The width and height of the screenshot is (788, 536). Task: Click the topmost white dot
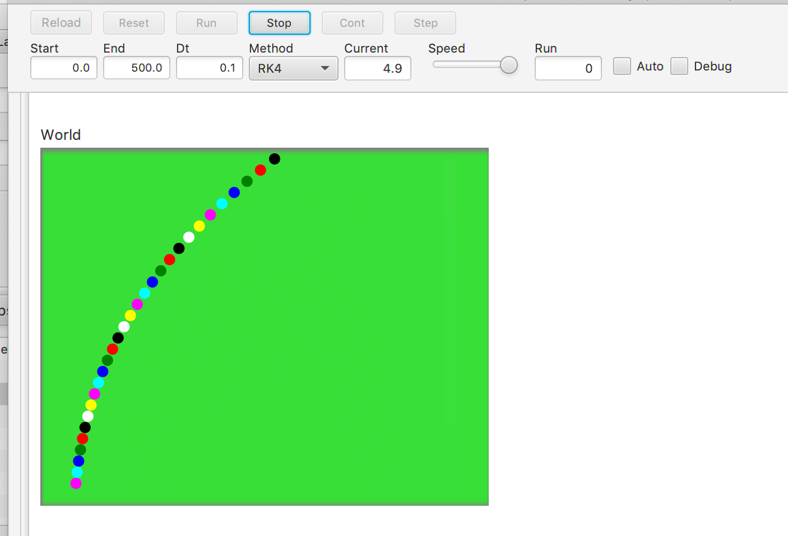click(189, 237)
